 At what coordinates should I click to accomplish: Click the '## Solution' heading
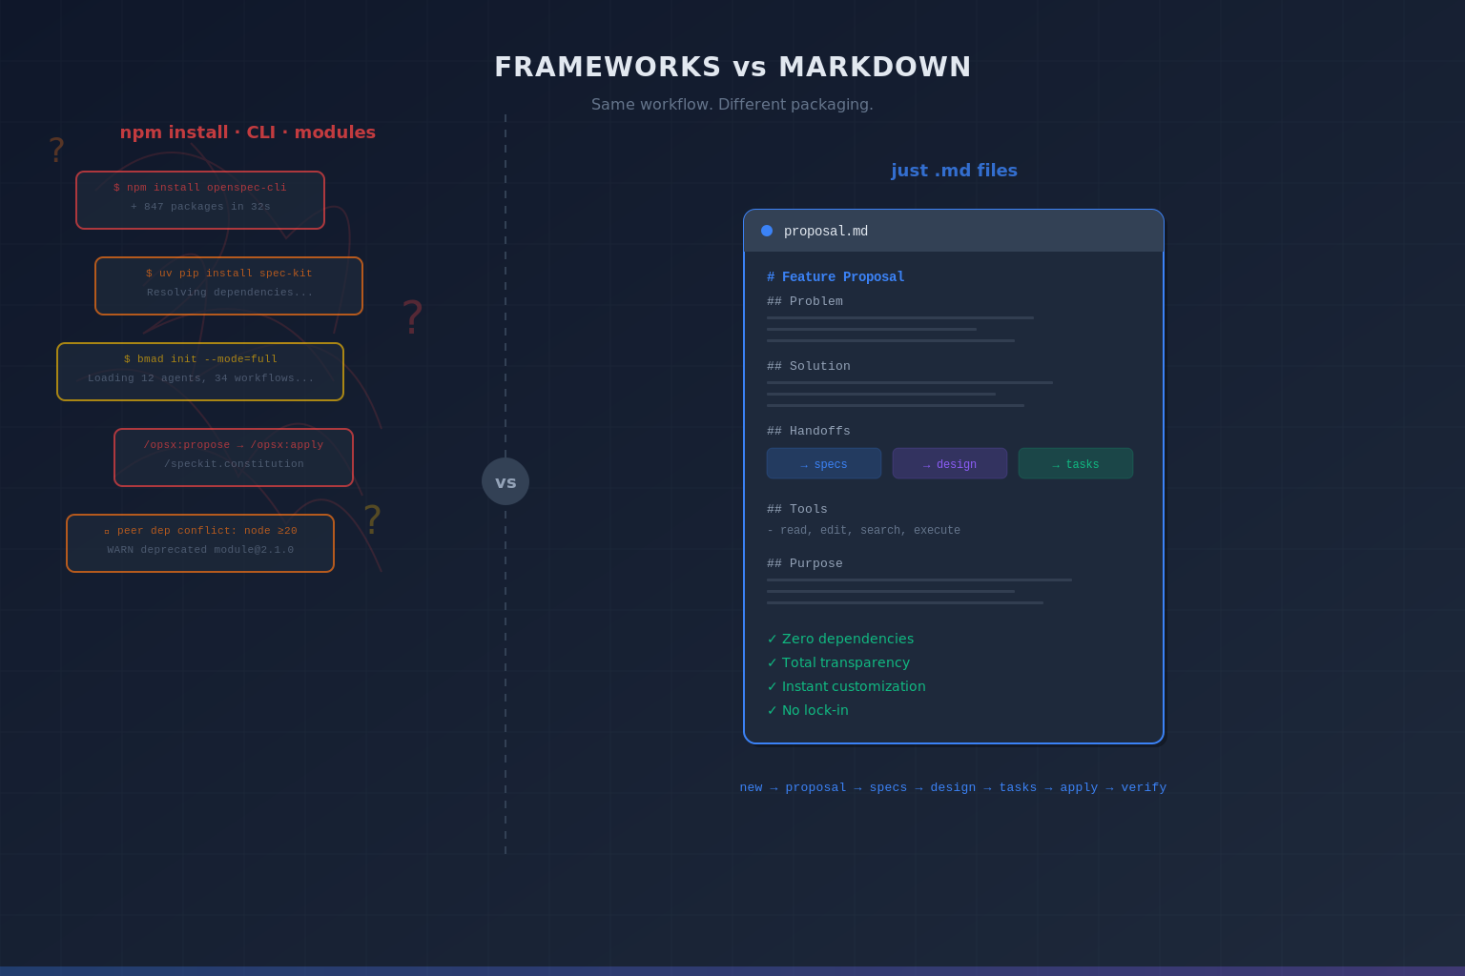point(809,367)
